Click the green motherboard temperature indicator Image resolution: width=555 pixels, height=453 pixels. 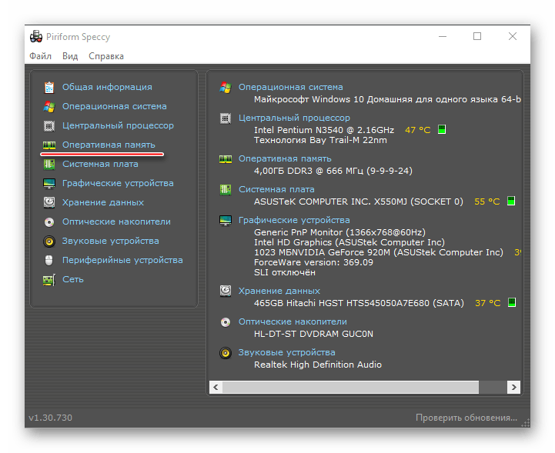[x=511, y=201]
